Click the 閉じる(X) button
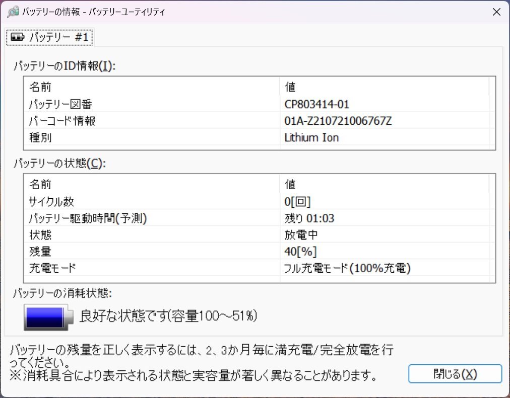This screenshot has width=510, height=398. pos(455,373)
